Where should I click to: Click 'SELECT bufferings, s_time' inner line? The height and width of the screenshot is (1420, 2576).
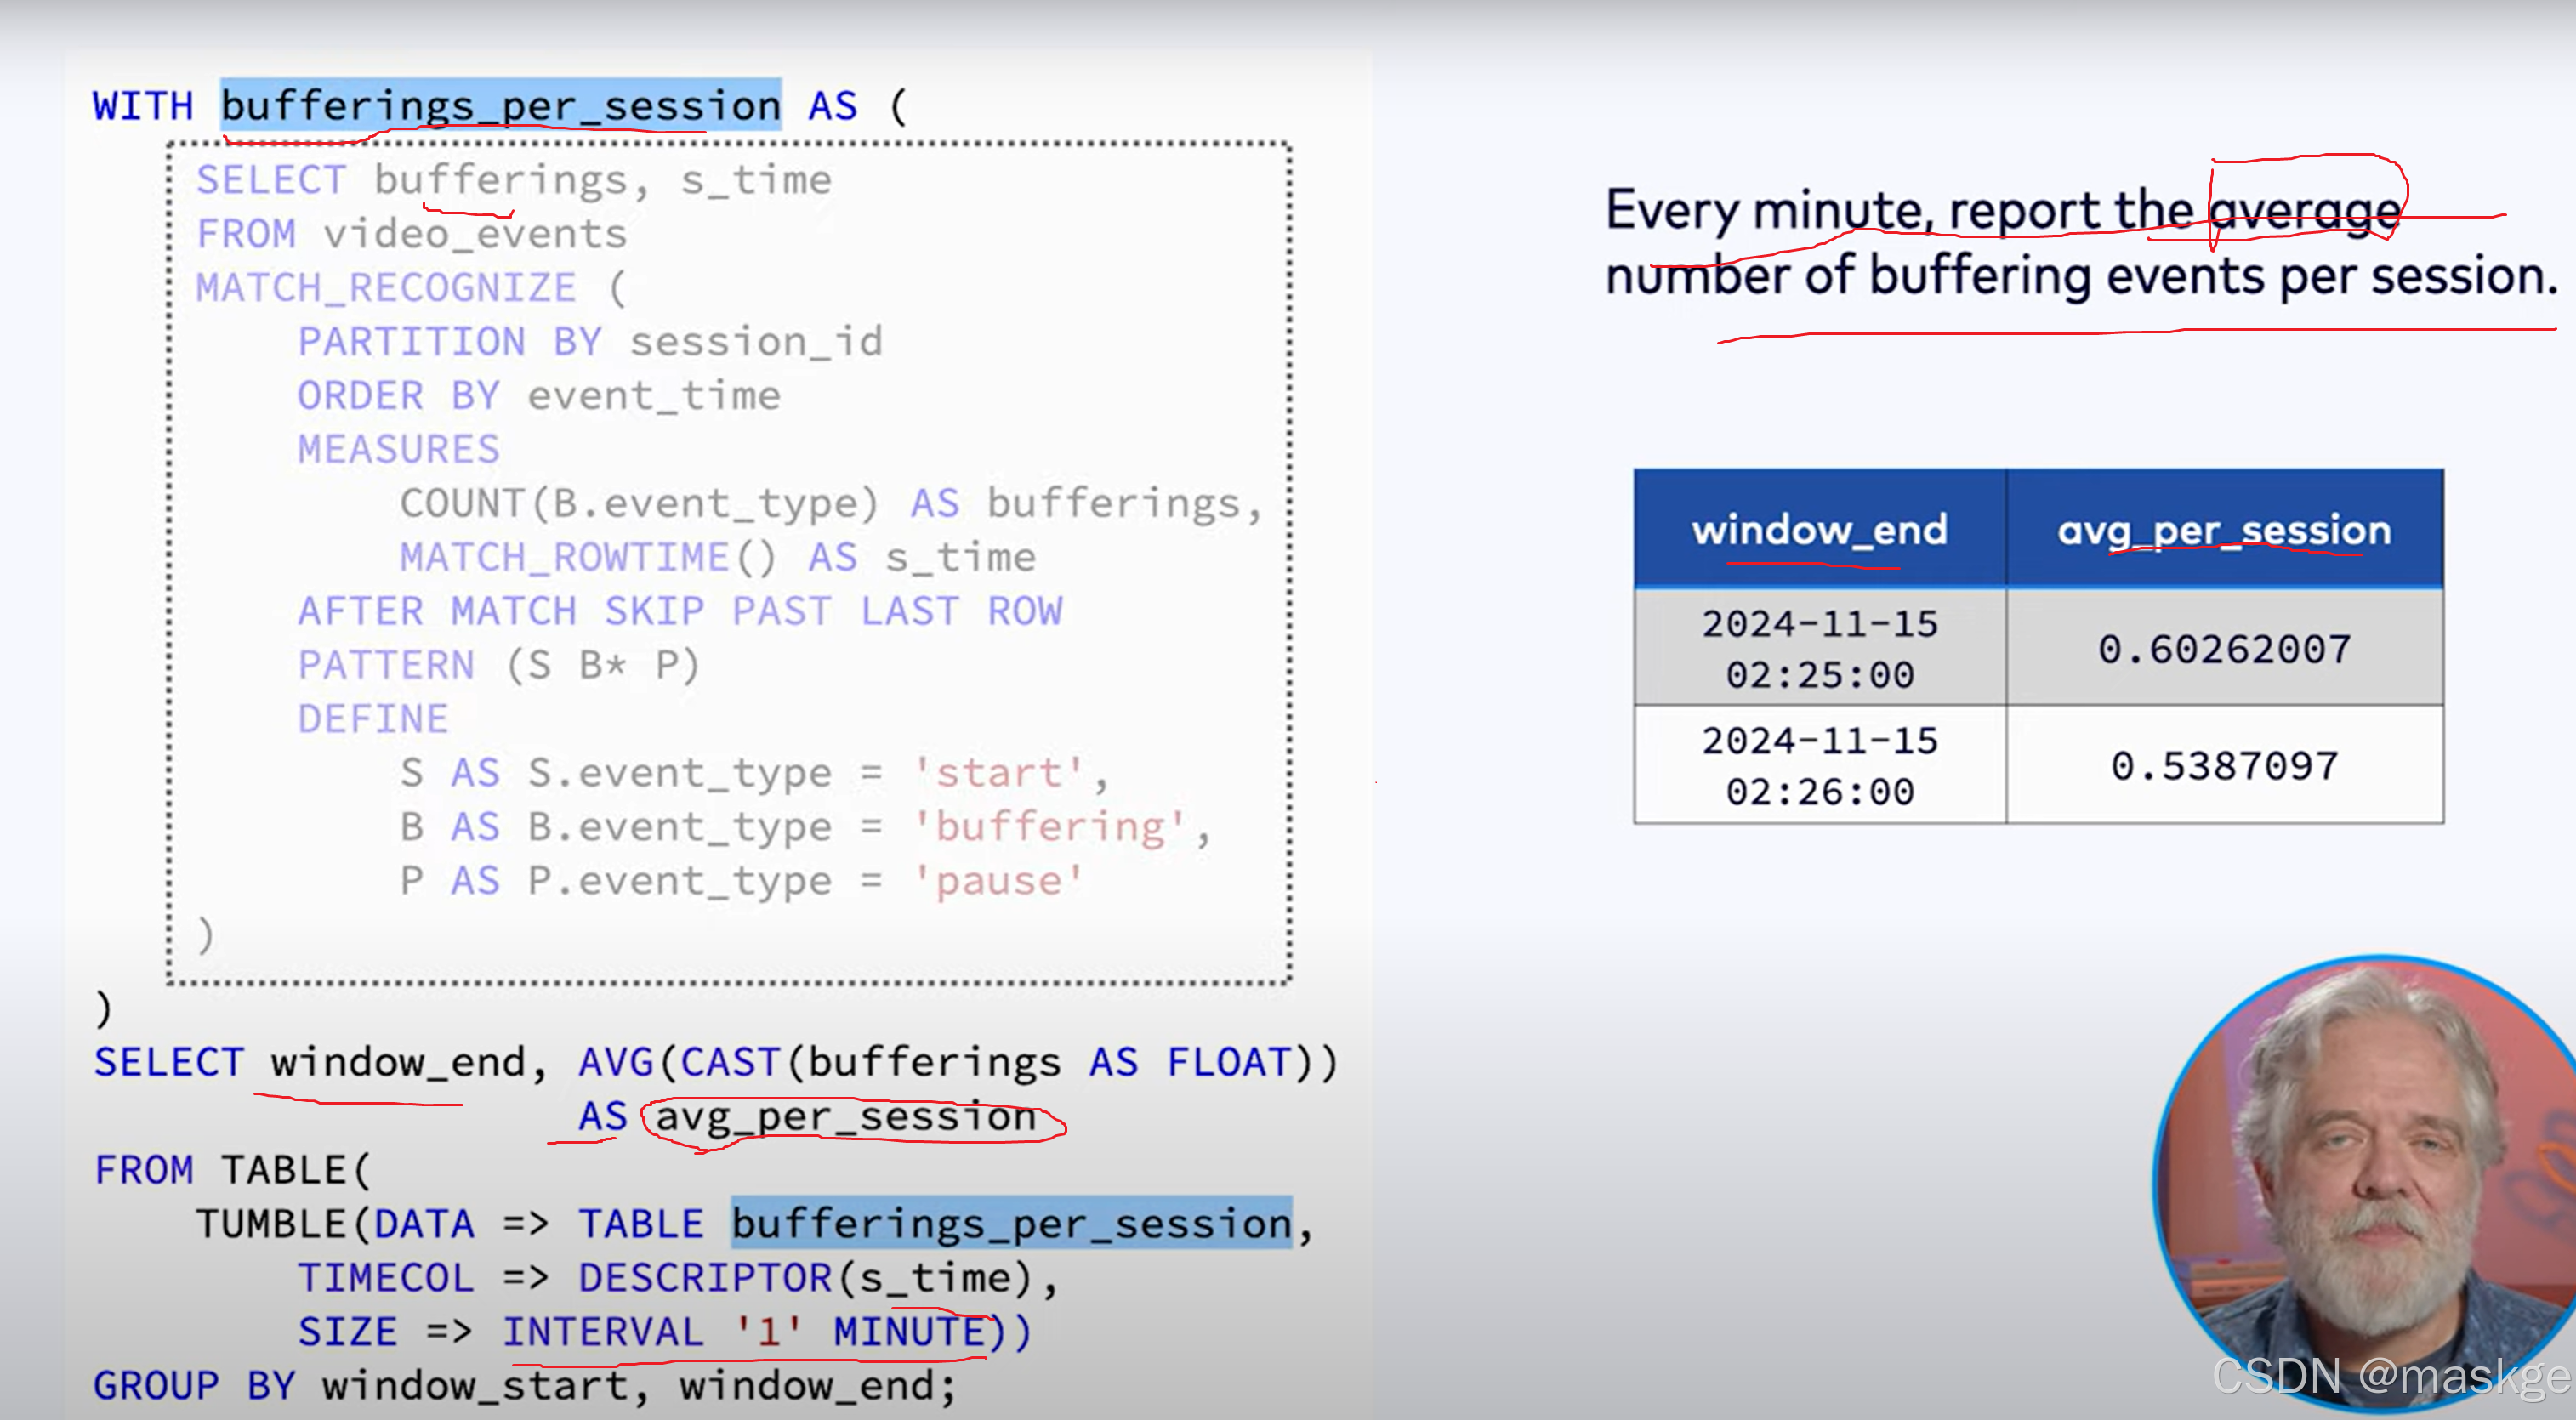tap(513, 180)
